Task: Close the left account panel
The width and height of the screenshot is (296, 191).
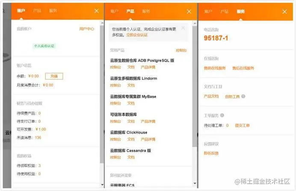Action: [x=97, y=11]
